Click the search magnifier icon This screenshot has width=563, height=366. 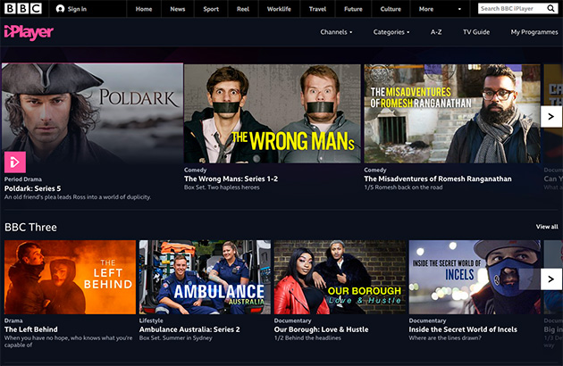(550, 8)
